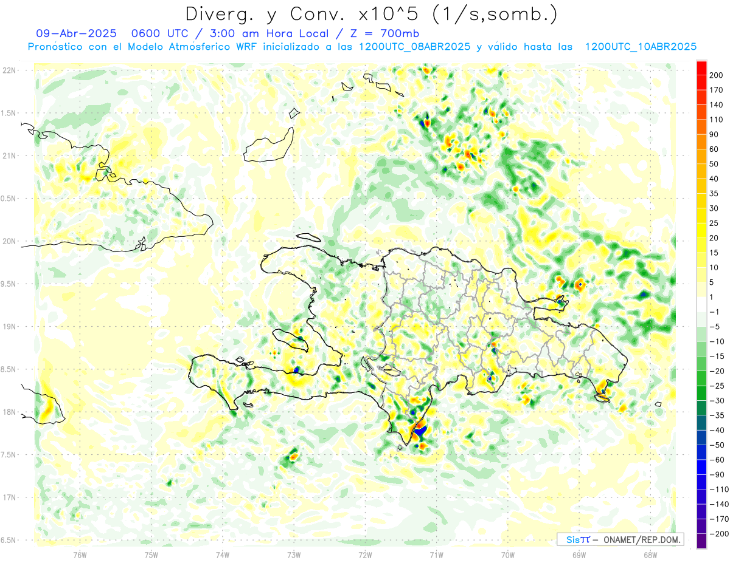Click the '22N' latitude label
Viewport: 730px width, 563px height.
9,70
